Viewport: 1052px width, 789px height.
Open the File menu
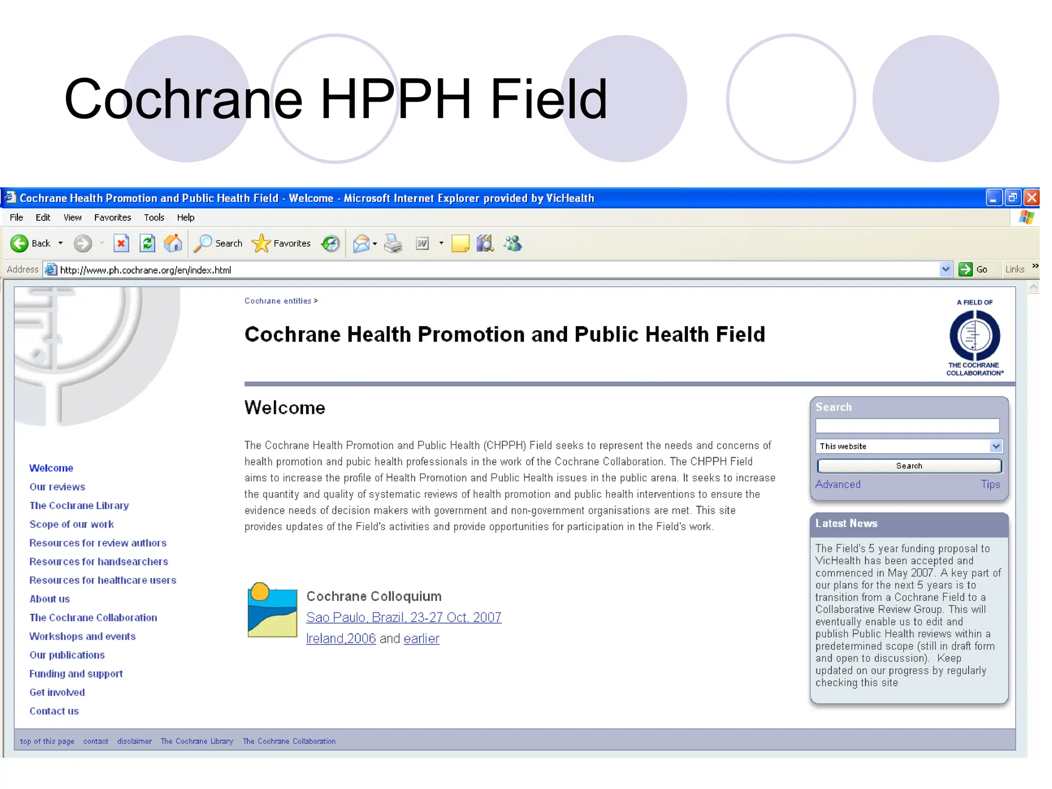(16, 217)
